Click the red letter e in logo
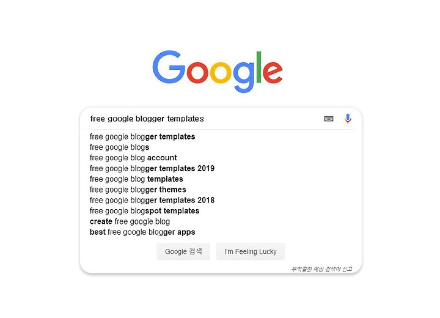Viewport: 440px width, 318px height. coord(272,72)
